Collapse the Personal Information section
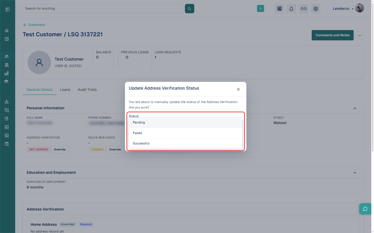This screenshot has height=233, width=374. click(355, 108)
